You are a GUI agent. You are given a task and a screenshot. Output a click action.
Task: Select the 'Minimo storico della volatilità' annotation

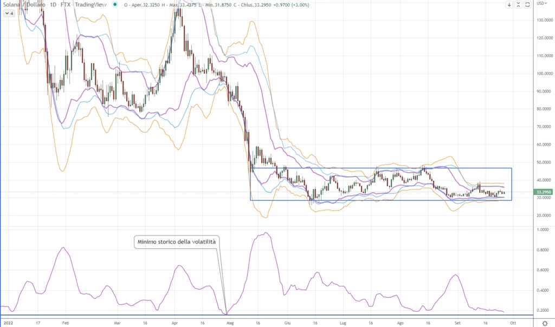176,242
